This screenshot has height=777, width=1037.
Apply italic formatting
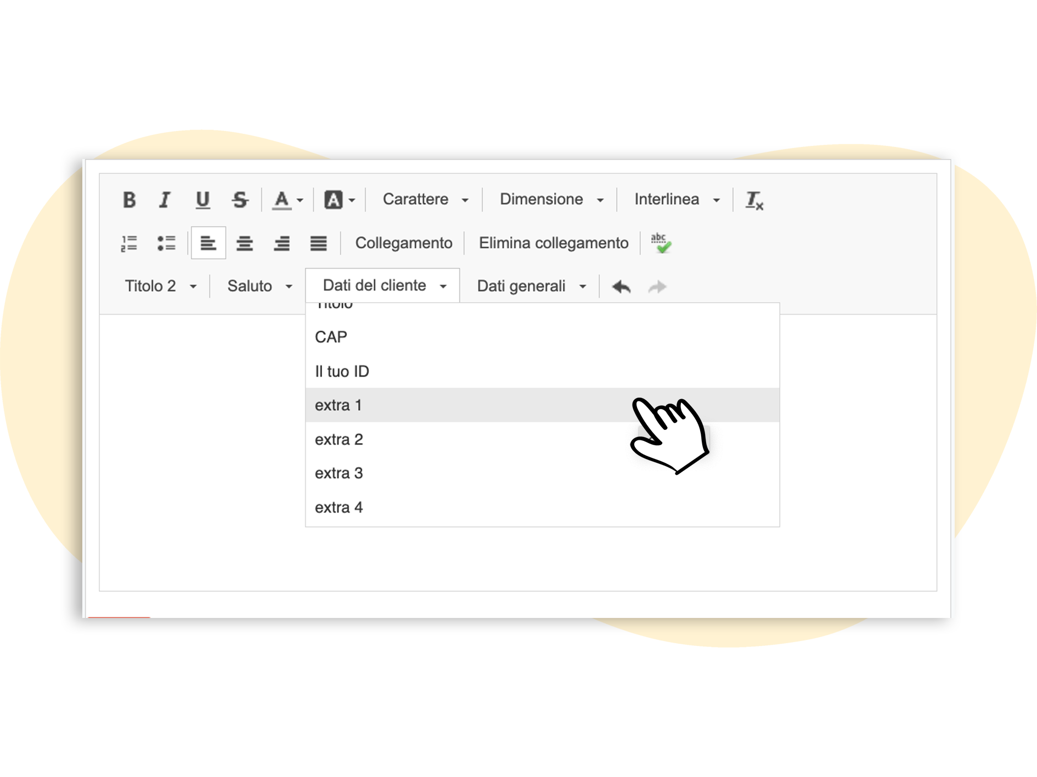click(165, 200)
